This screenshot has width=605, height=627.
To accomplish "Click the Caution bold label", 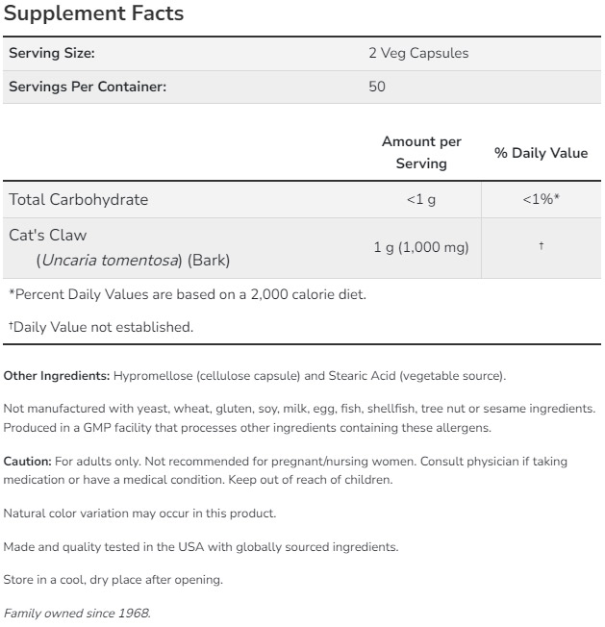I will point(27,462).
